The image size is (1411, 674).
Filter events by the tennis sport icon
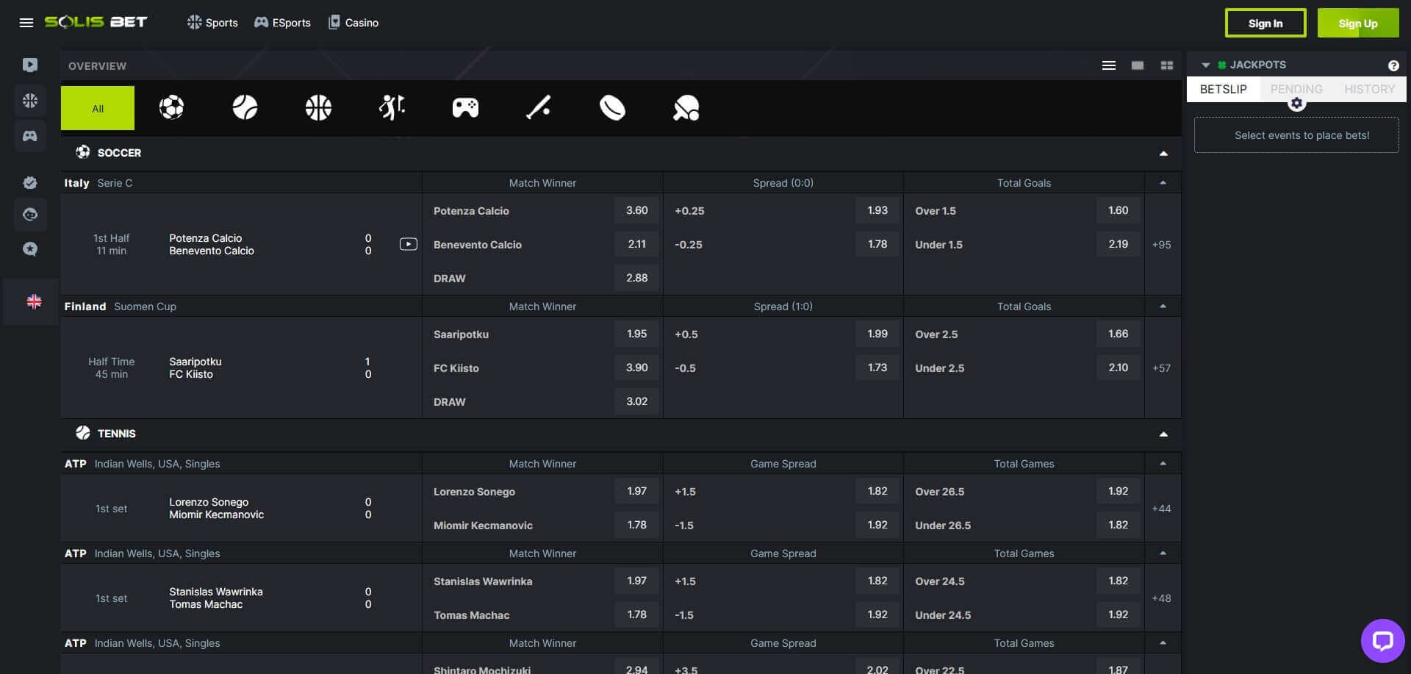coord(245,107)
